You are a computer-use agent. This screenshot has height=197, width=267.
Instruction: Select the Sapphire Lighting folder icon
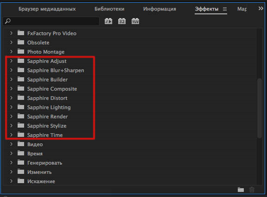coord(21,107)
